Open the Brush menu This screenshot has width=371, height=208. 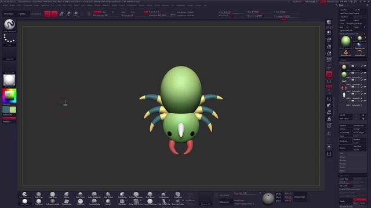point(12,5)
